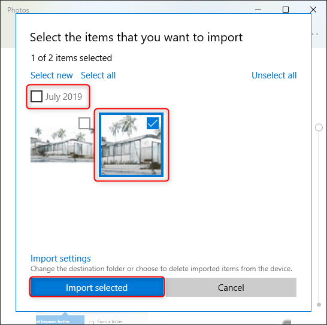Choose Select all items link
Screen dimensions: 327x325
tap(98, 75)
